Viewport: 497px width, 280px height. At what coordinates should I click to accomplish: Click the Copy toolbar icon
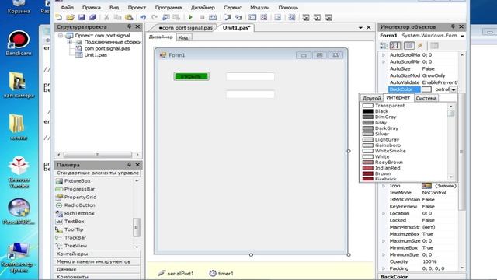pos(117,17)
